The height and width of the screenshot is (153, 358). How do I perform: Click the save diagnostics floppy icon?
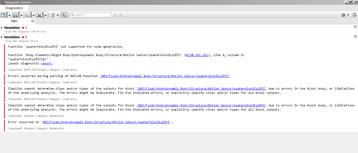(15, 15)
